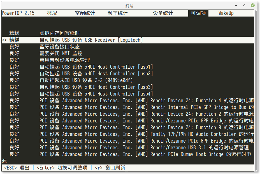Viewport: 260px width, 174px height.
Task: Open the WakeUp tab
Action: [x=226, y=13]
